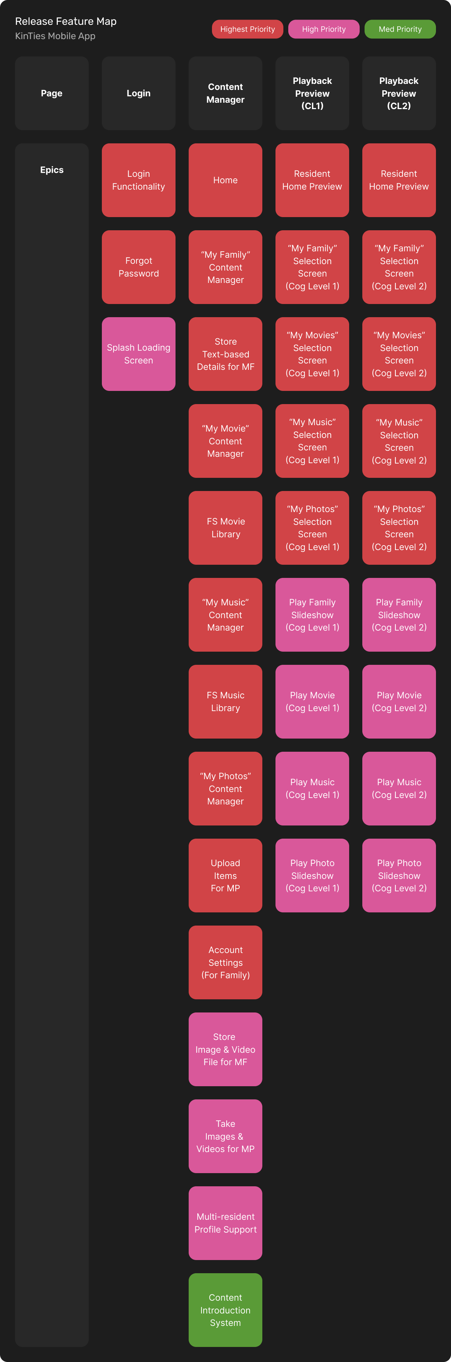This screenshot has height=1362, width=451.
Task: Click the Home epic card
Action: 225,180
